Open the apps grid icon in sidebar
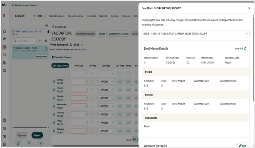Screen dimensions: 255x148 [x=5, y=70]
